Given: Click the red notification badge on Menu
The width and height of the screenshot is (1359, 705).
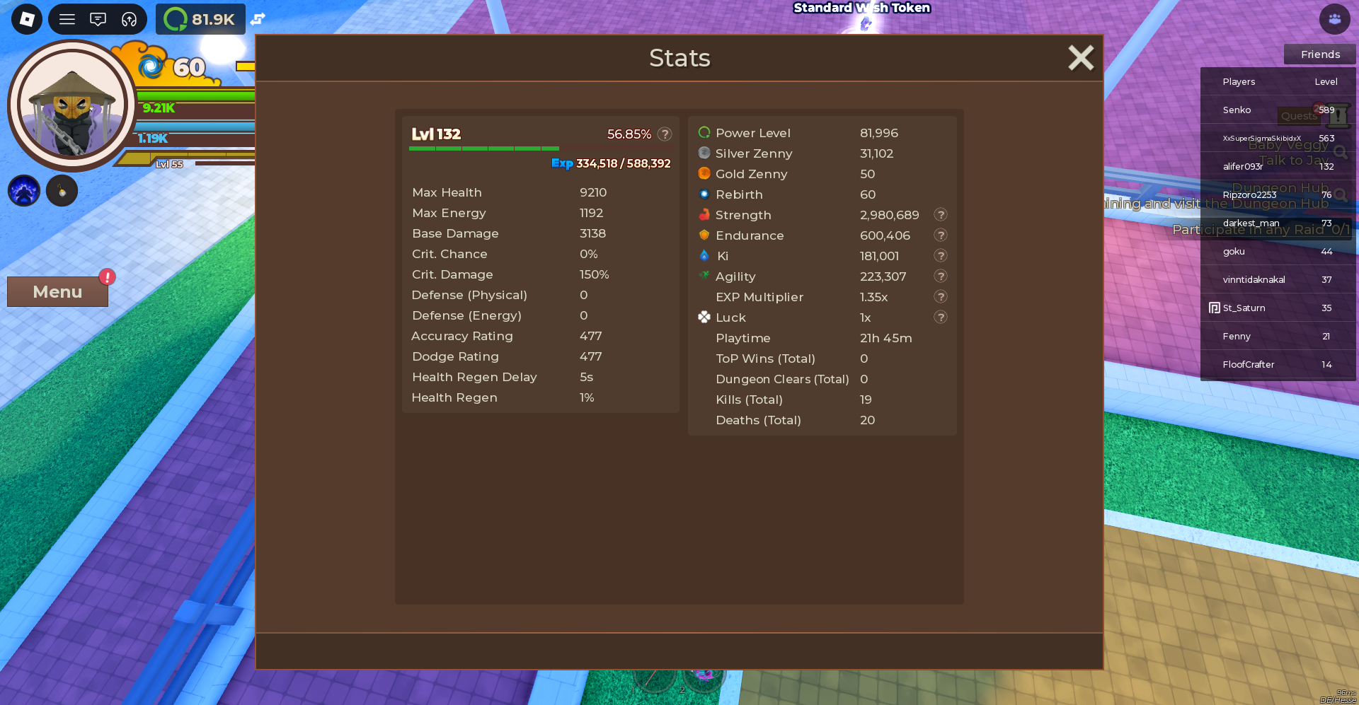Looking at the screenshot, I should pos(107,276).
